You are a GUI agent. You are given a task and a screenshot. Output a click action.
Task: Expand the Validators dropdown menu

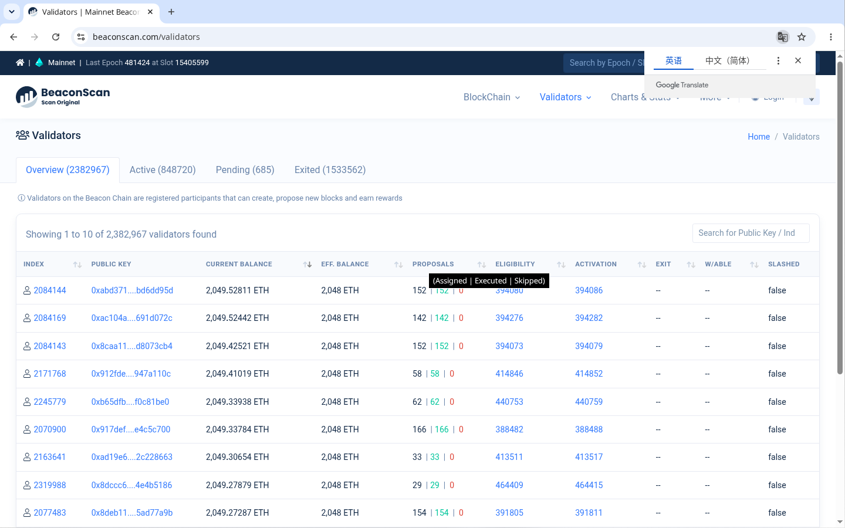[566, 97]
